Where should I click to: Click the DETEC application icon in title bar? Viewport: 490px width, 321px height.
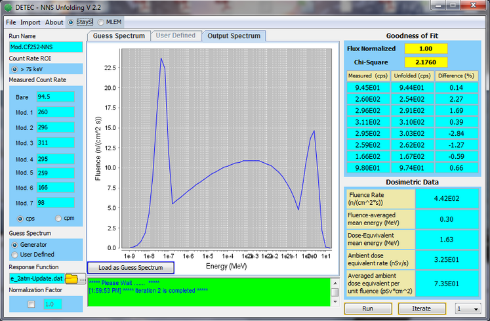click(x=8, y=7)
